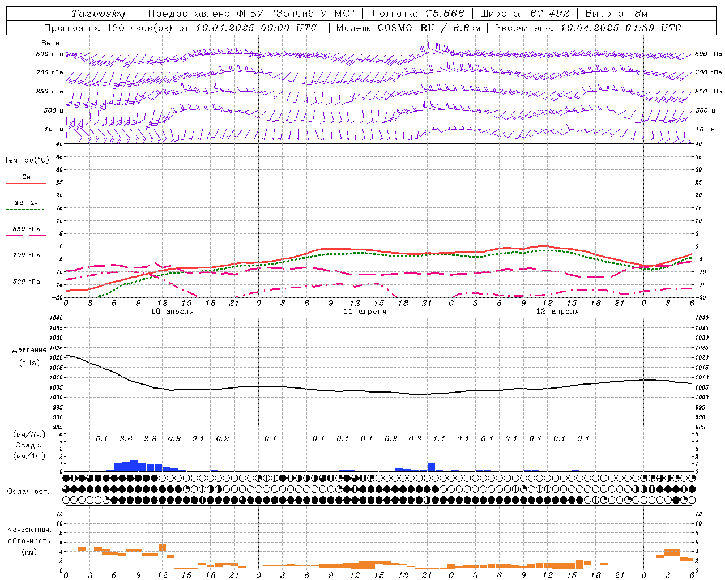Click the (мм/3ч.) precipitation unit label

coord(29,434)
